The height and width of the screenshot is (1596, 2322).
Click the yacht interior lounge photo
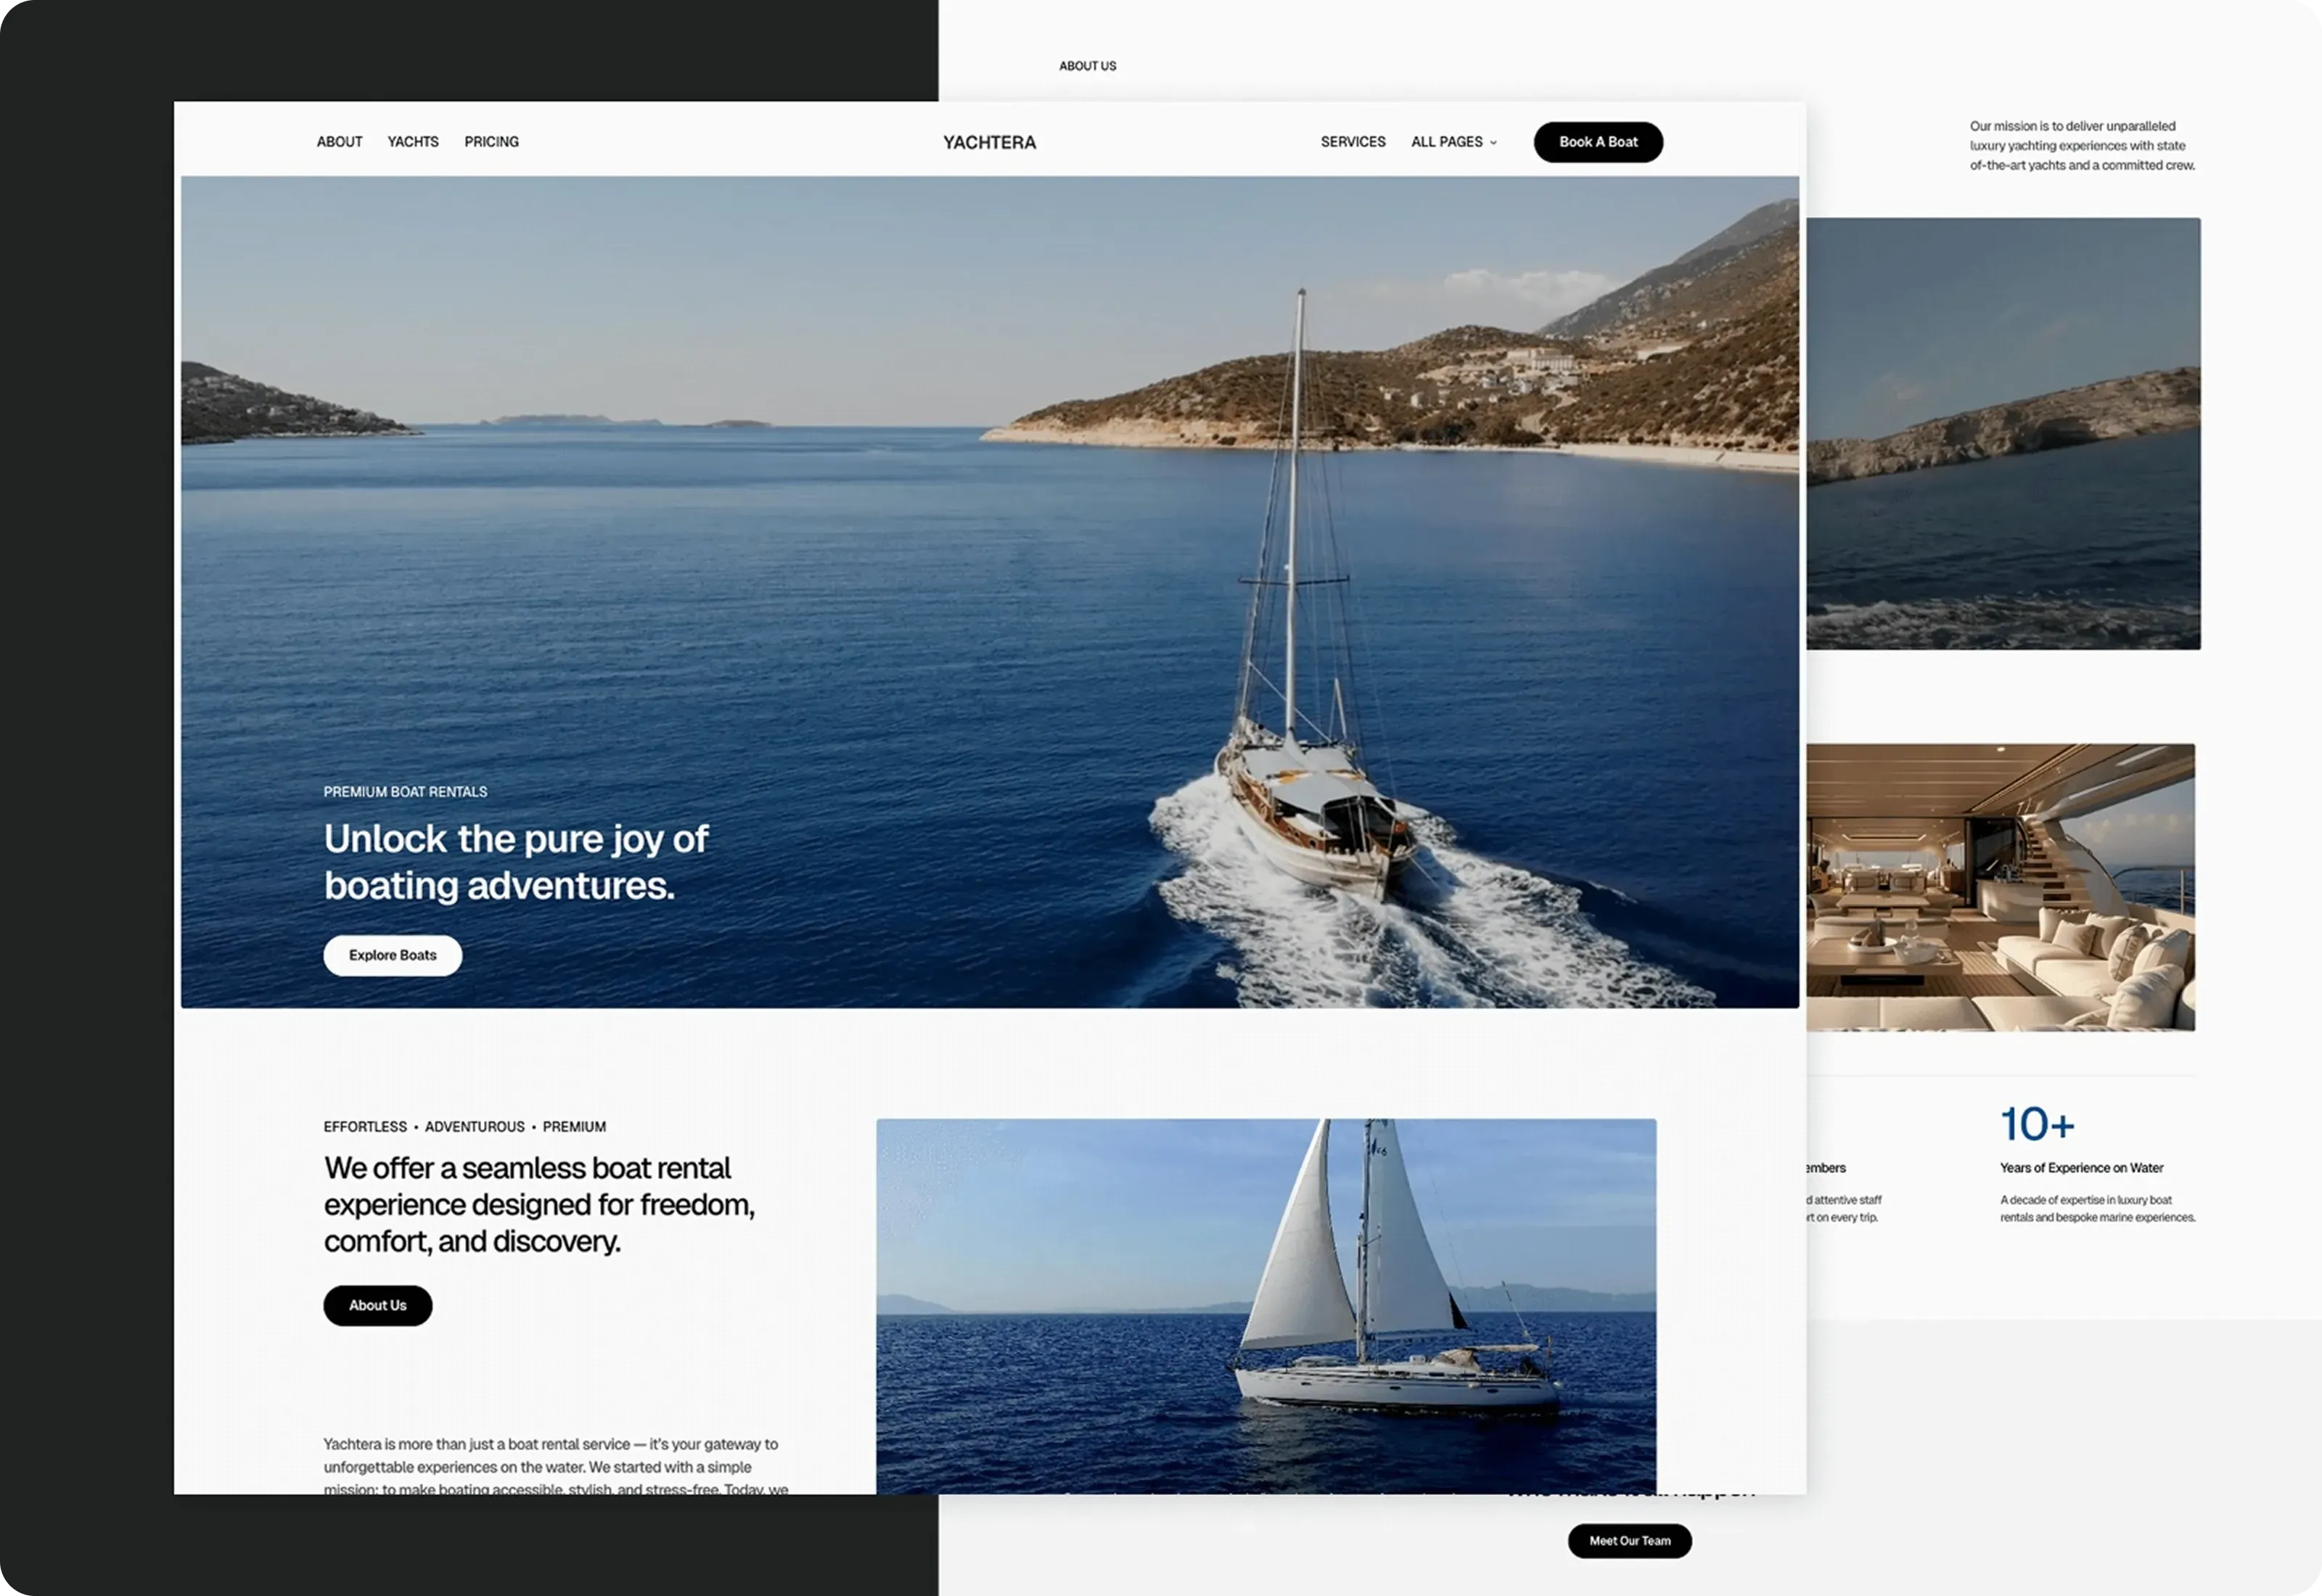[x=2000, y=887]
